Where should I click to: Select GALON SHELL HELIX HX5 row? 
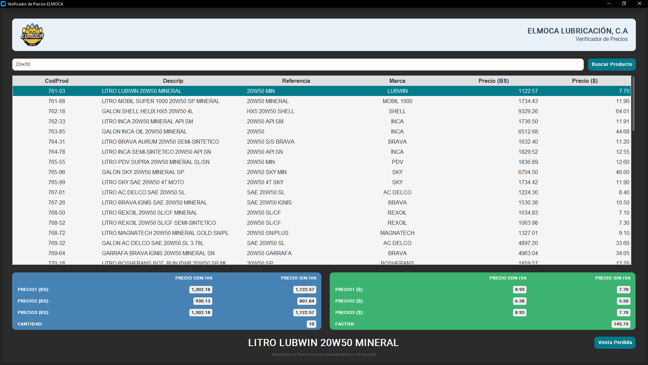point(147,111)
